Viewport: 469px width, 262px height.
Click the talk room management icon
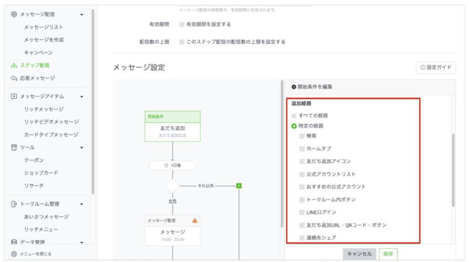click(x=14, y=204)
